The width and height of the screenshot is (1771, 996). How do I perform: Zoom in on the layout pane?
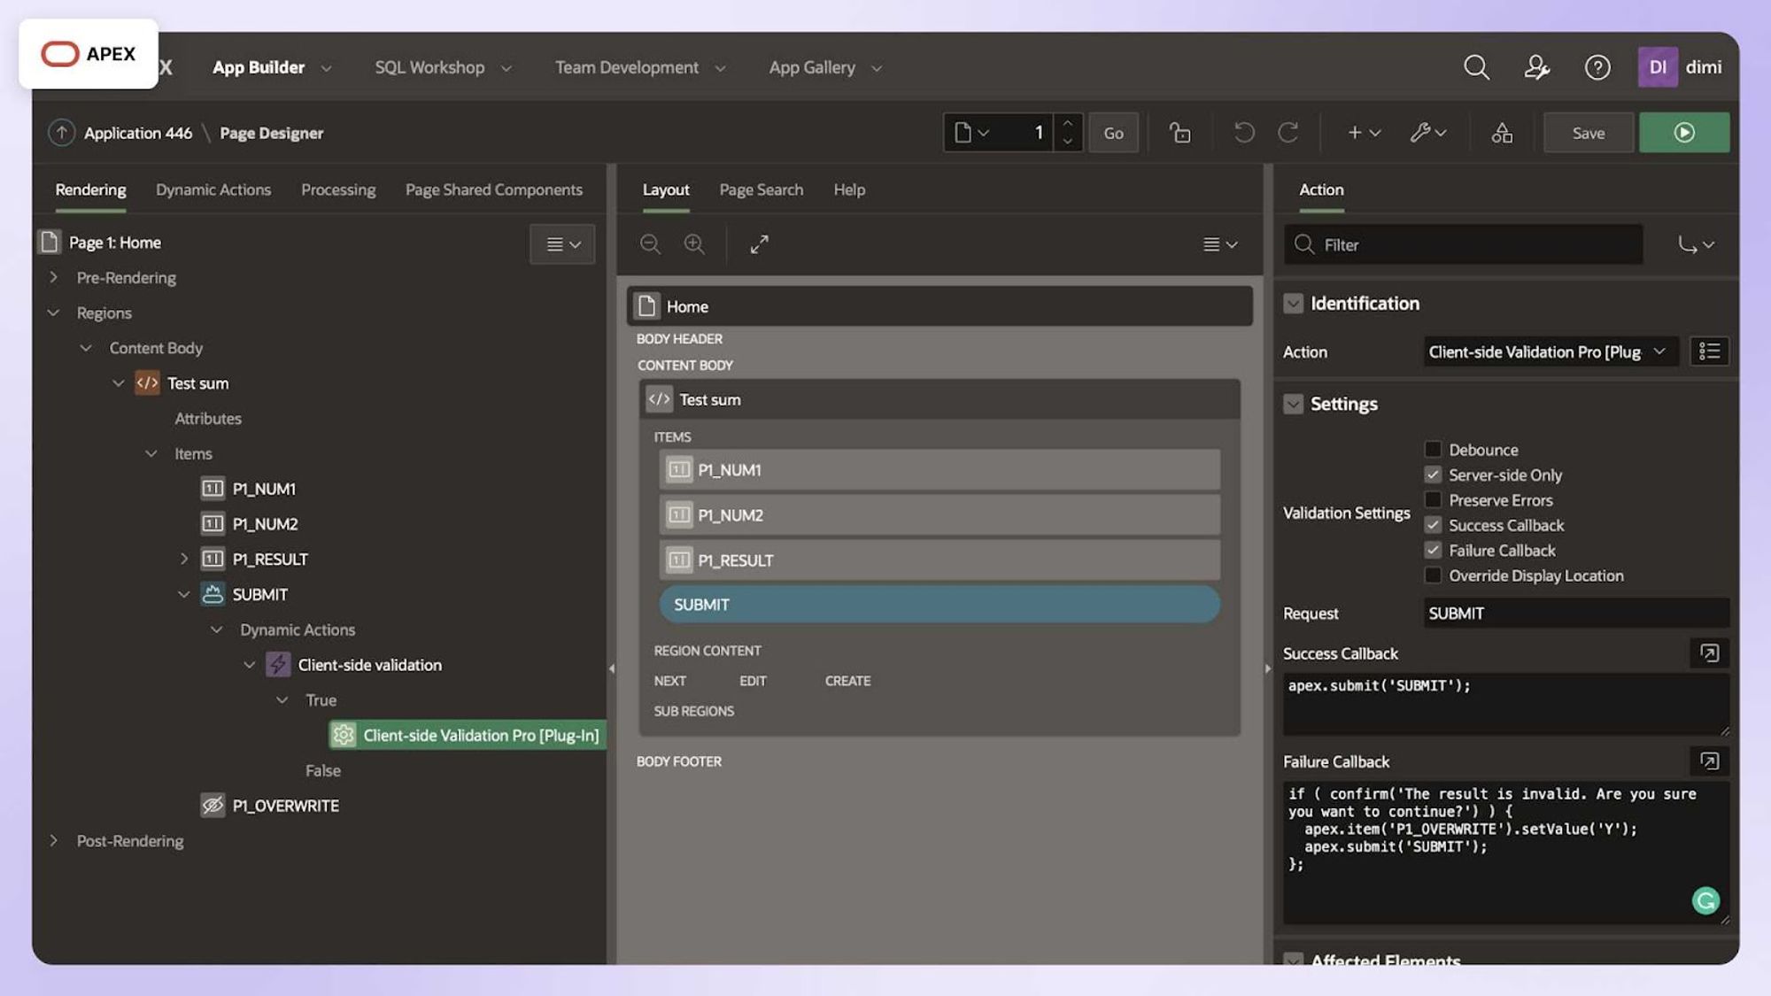click(694, 244)
